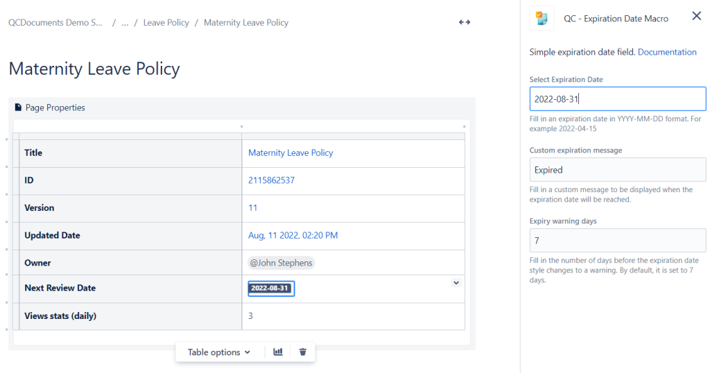This screenshot has width=710, height=373.
Task: Edit the Expiry warning days field
Action: (618, 241)
